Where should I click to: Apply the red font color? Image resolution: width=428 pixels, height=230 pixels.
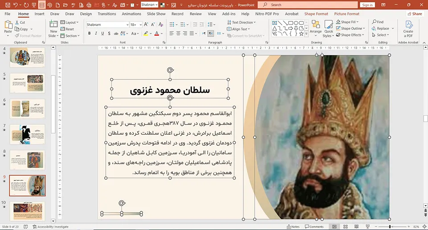pos(156,33)
